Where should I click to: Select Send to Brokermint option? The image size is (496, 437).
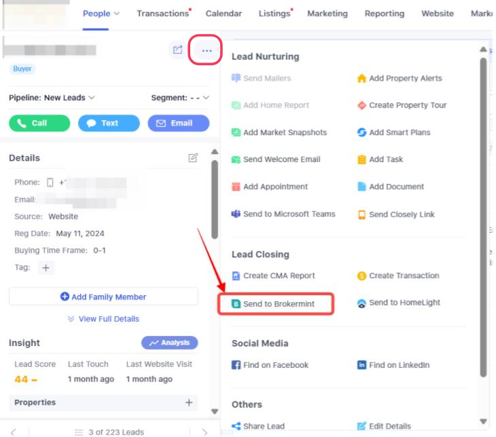coord(275,304)
